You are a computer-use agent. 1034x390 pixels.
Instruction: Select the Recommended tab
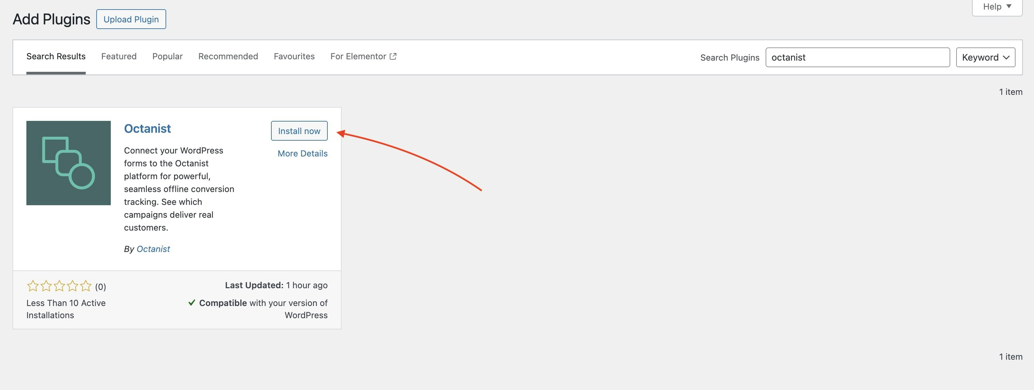[x=228, y=56]
